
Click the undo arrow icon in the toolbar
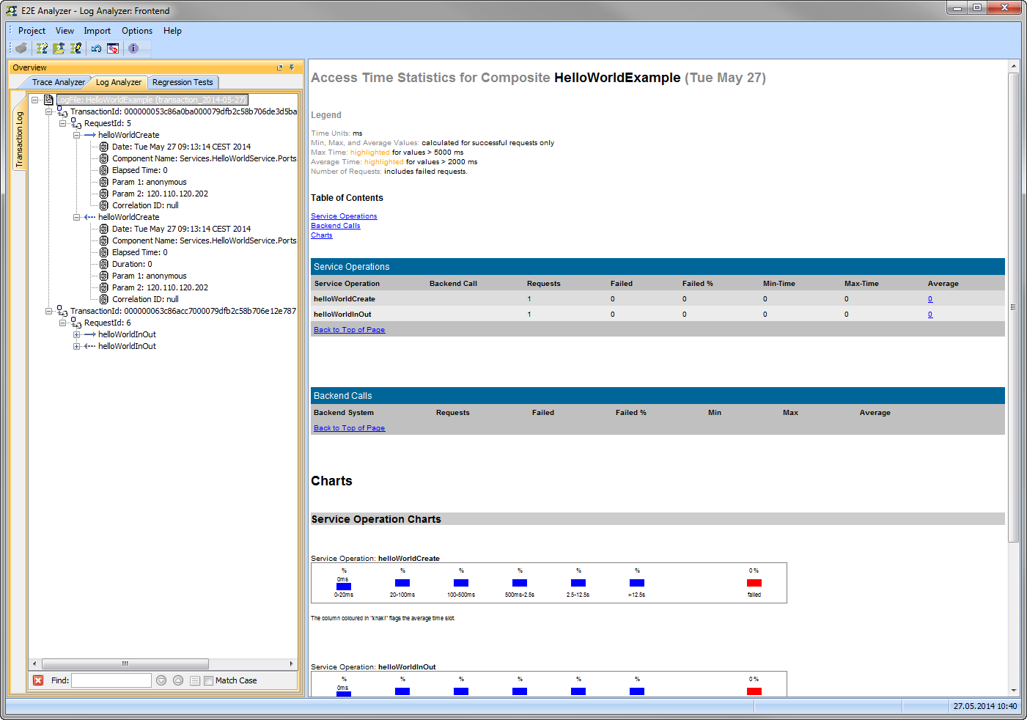[x=96, y=48]
